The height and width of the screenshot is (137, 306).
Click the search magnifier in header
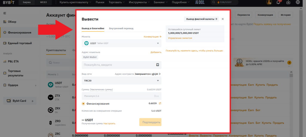click(x=214, y=2)
